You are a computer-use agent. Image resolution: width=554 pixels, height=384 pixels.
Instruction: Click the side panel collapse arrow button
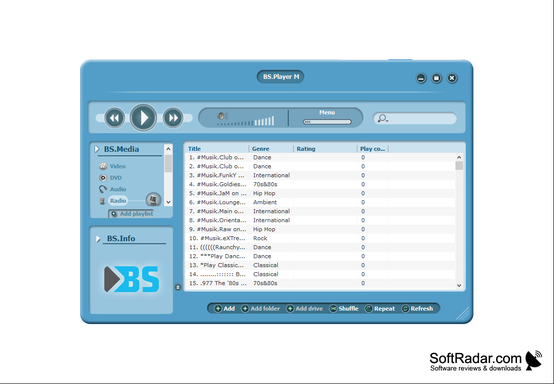[x=178, y=288]
